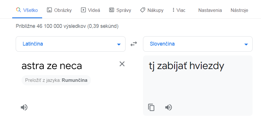Play audio of Slovak translation

pos(169,107)
